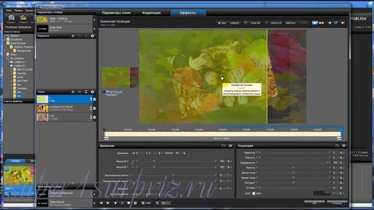The width and height of the screenshot is (374, 210).
Task: Click the Copy button in bottom bar
Action: (146, 203)
